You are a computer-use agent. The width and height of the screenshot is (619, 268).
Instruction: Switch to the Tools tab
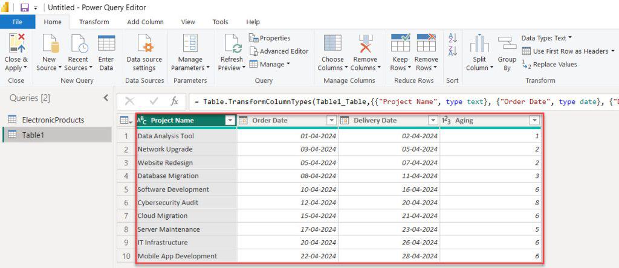[x=220, y=22]
